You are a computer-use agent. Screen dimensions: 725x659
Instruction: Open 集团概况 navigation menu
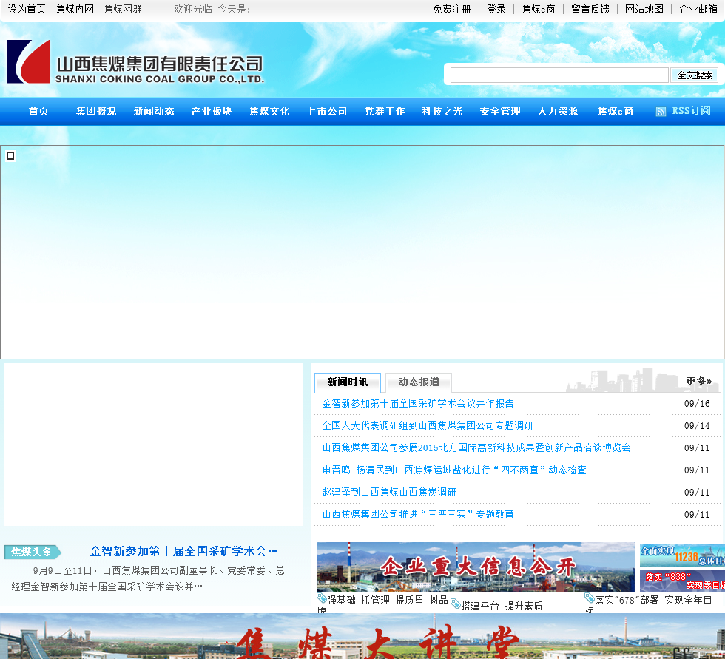point(96,111)
